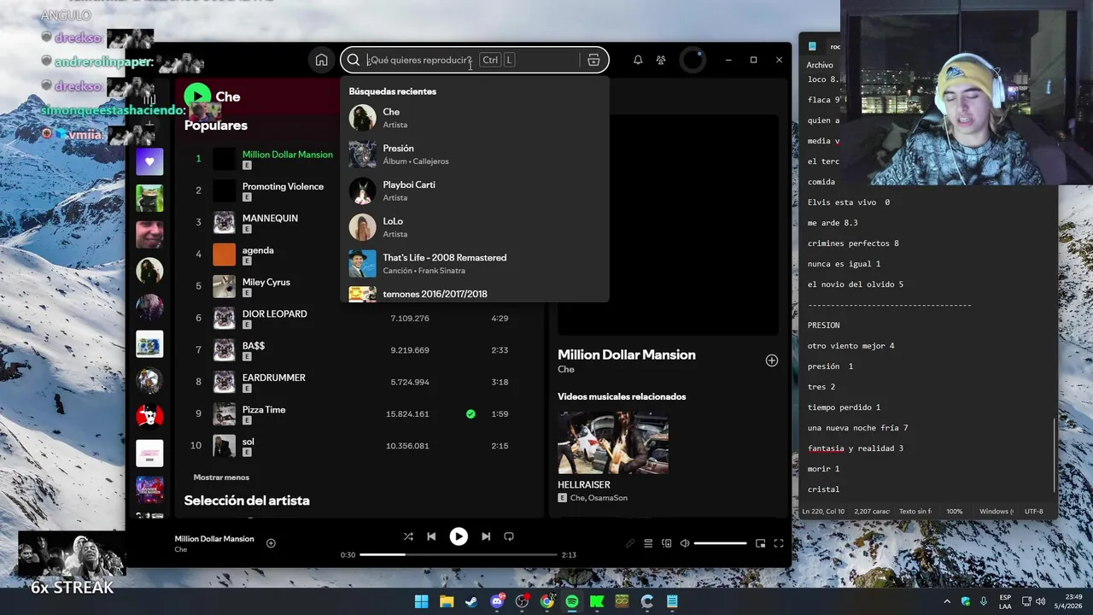Open HELLRAISER music video thumbnail
This screenshot has height=615, width=1093.
613,442
